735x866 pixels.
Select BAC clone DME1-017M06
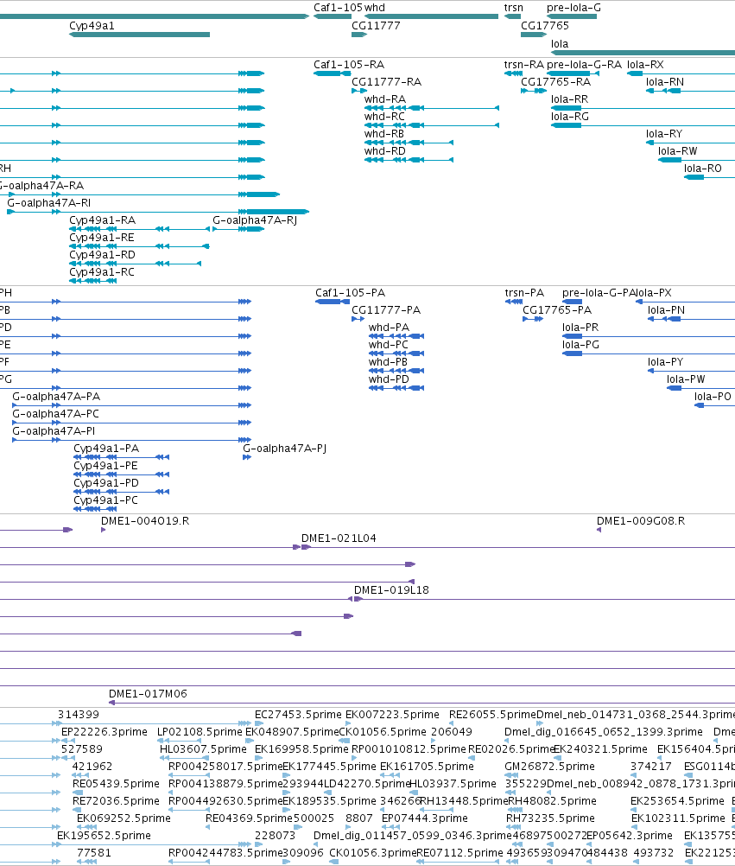148,694
